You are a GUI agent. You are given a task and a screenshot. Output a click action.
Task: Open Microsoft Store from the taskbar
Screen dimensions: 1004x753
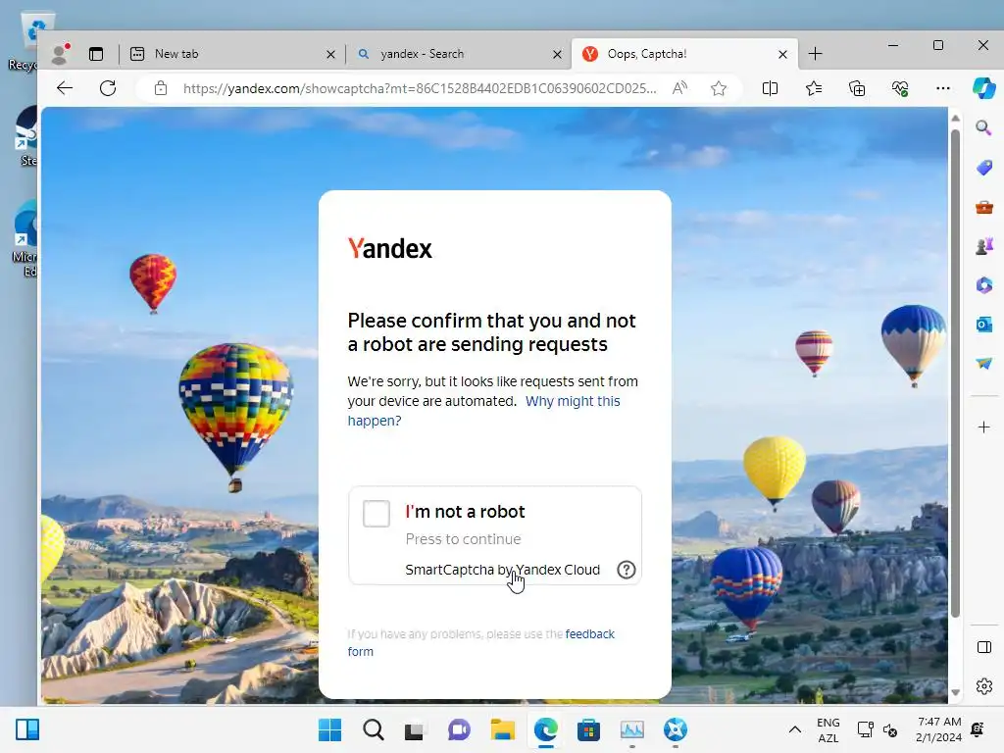588,729
